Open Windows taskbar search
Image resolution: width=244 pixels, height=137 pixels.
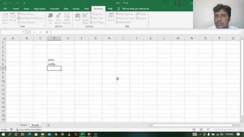(x=10, y=134)
